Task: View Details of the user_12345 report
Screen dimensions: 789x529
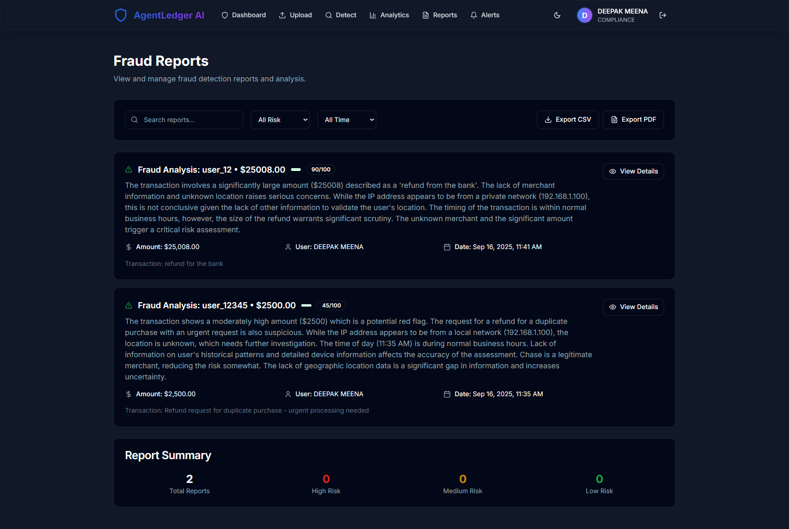Action: (633, 307)
